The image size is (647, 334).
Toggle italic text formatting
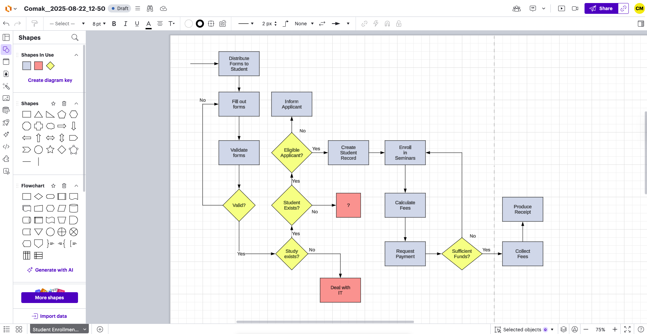(x=125, y=24)
